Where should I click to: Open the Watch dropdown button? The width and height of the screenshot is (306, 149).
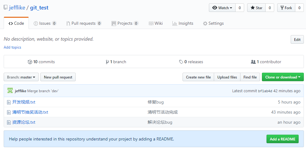pyautogui.click(x=222, y=8)
